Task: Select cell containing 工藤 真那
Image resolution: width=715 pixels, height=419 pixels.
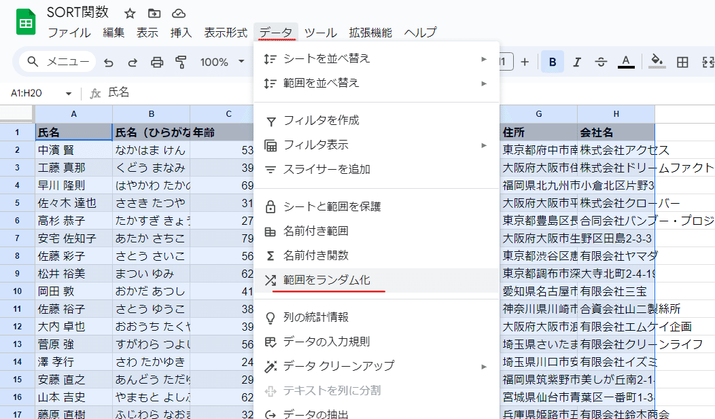Action: [73, 168]
